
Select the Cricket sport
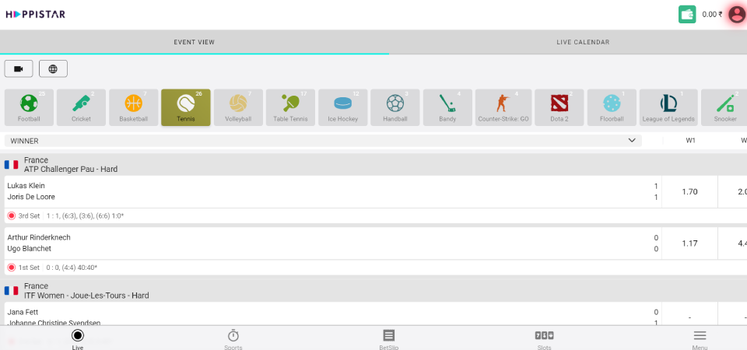pyautogui.click(x=81, y=107)
